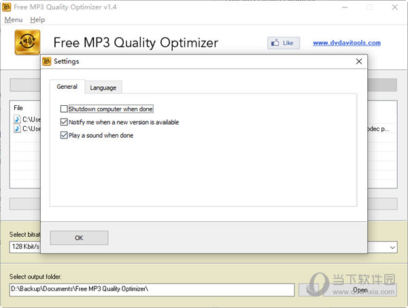Screen dimensions: 408x308
Task: Open the Menu menu
Action: pyautogui.click(x=14, y=20)
